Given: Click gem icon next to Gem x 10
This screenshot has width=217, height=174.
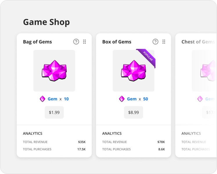Looking at the screenshot, I should point(42,99).
